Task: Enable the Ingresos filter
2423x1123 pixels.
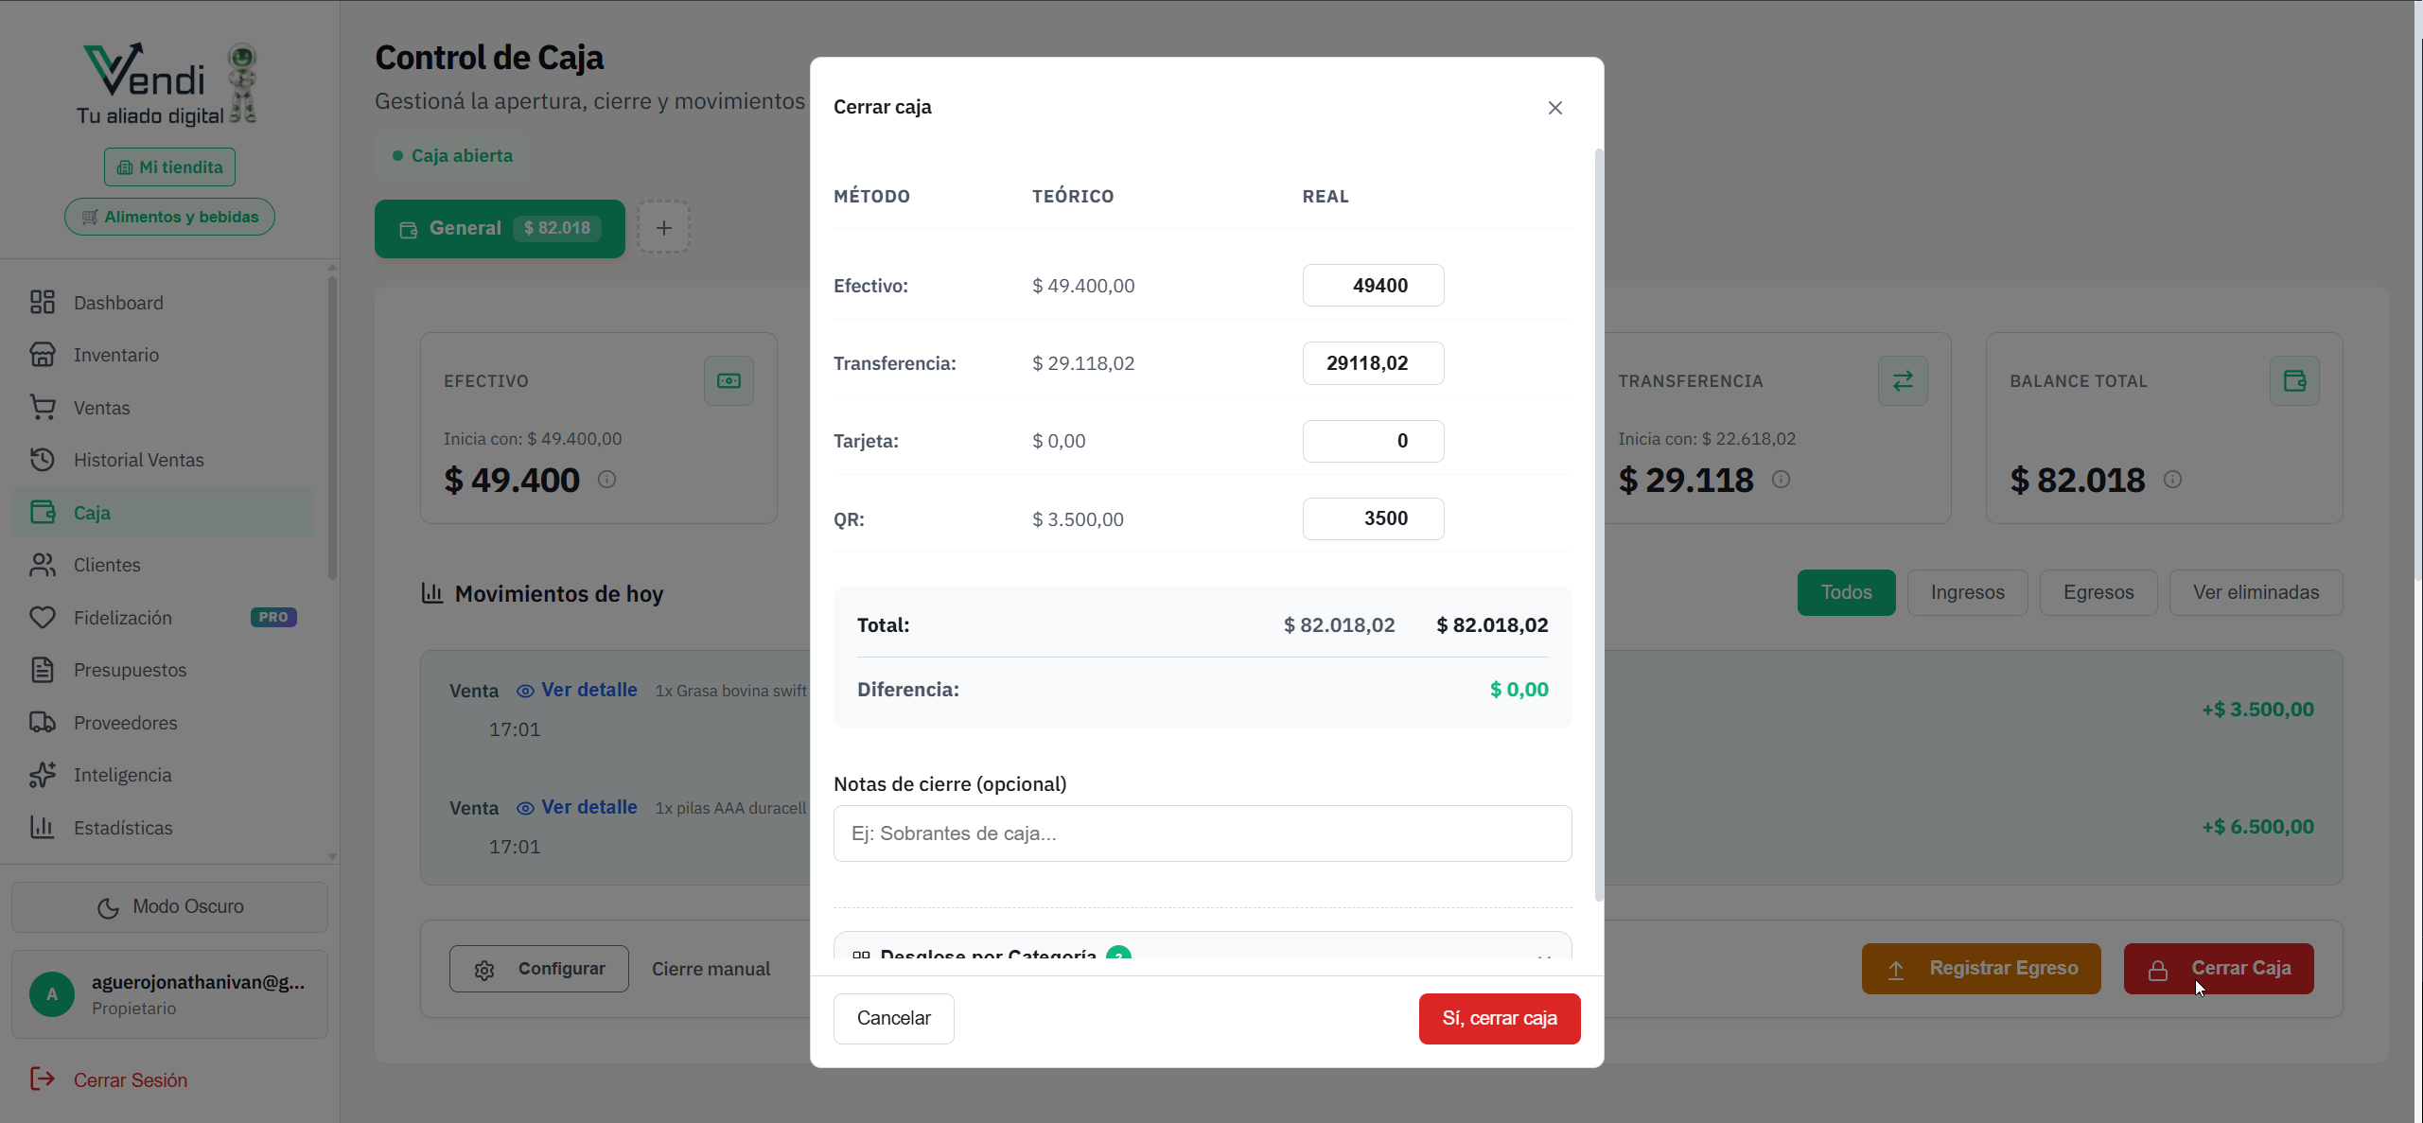Action: [x=1967, y=591]
